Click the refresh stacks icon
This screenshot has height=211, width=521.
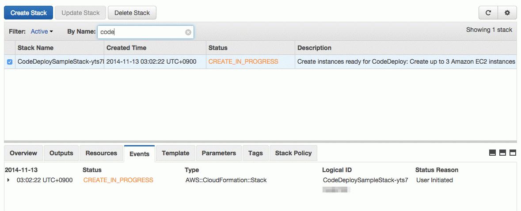pyautogui.click(x=488, y=13)
